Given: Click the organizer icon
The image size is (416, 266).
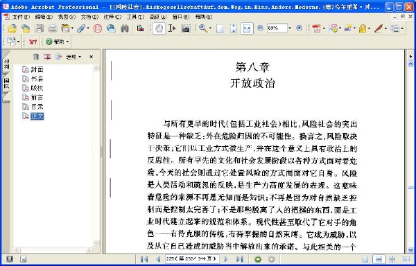Looking at the screenshot, I should point(65,28).
